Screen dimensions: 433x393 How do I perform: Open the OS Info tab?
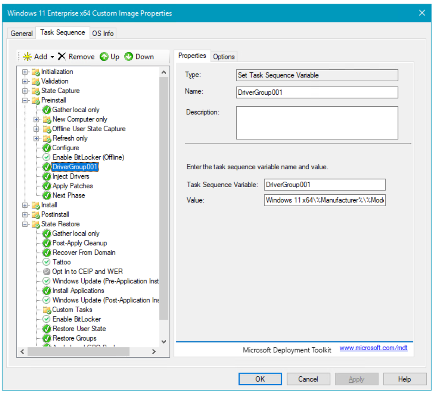coord(103,33)
